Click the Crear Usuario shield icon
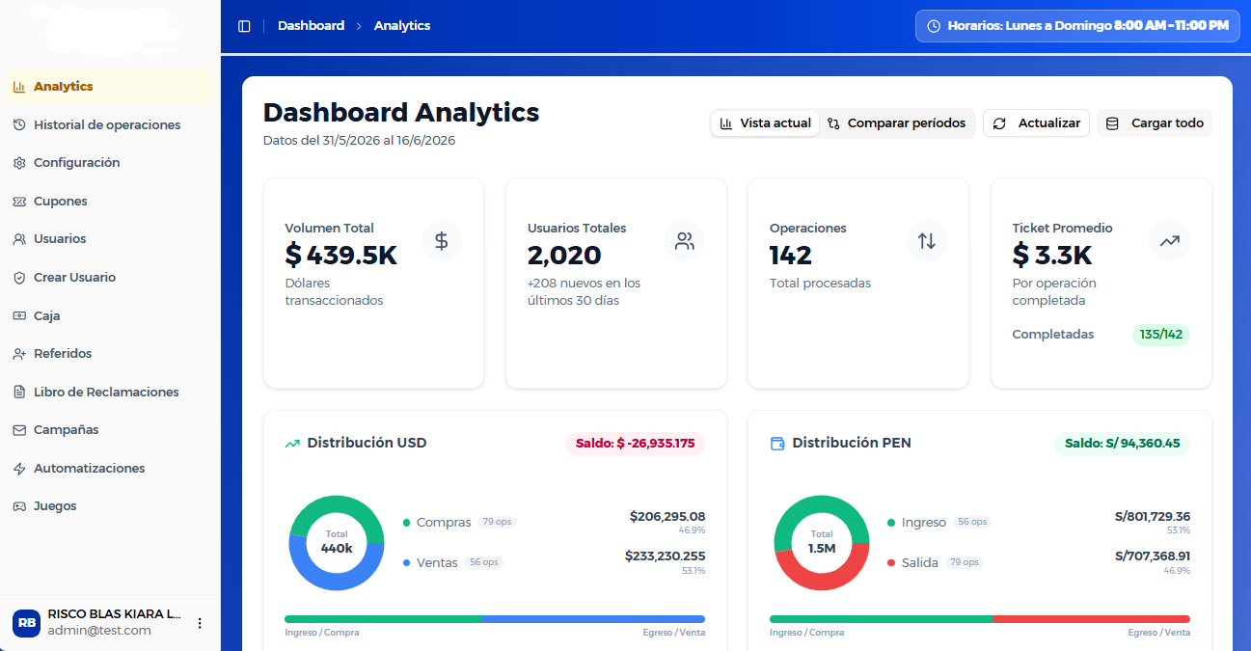1251x651 pixels. point(19,278)
